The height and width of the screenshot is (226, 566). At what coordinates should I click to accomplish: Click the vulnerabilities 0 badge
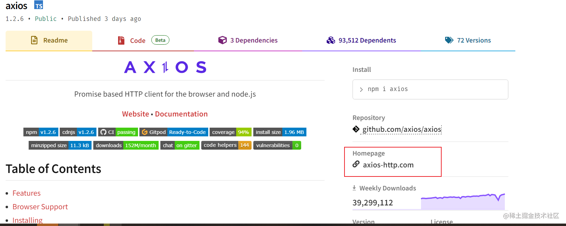[x=277, y=145]
